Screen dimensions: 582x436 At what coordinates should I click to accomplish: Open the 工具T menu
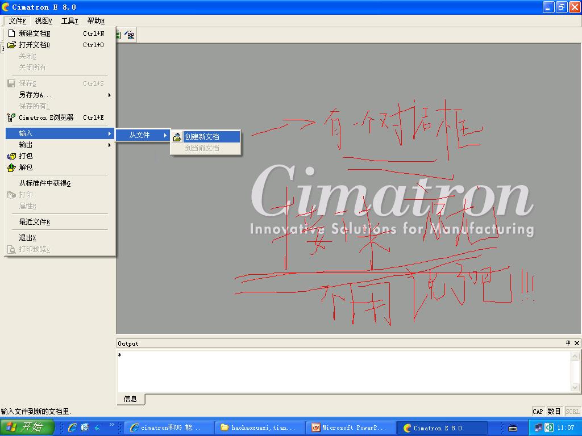tap(70, 21)
